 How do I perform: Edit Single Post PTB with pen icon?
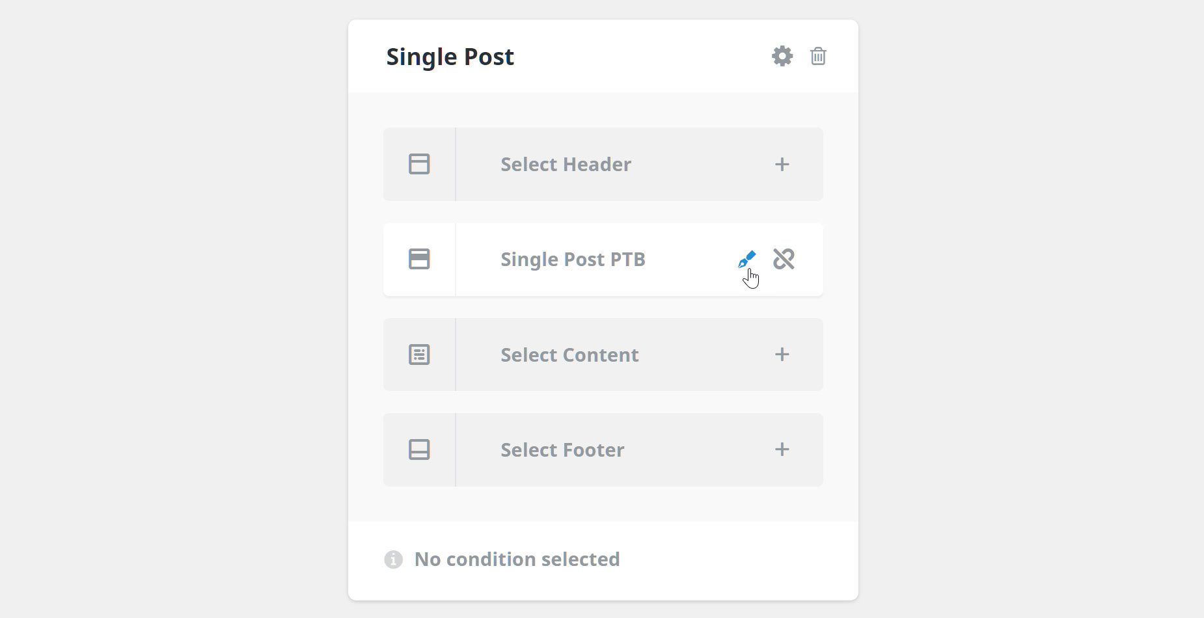[747, 259]
